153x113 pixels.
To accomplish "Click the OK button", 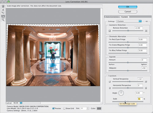I will tap(128, 7).
